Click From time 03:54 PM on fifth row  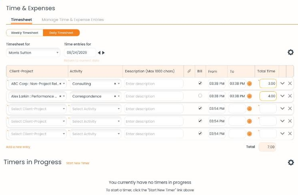[x=216, y=134]
